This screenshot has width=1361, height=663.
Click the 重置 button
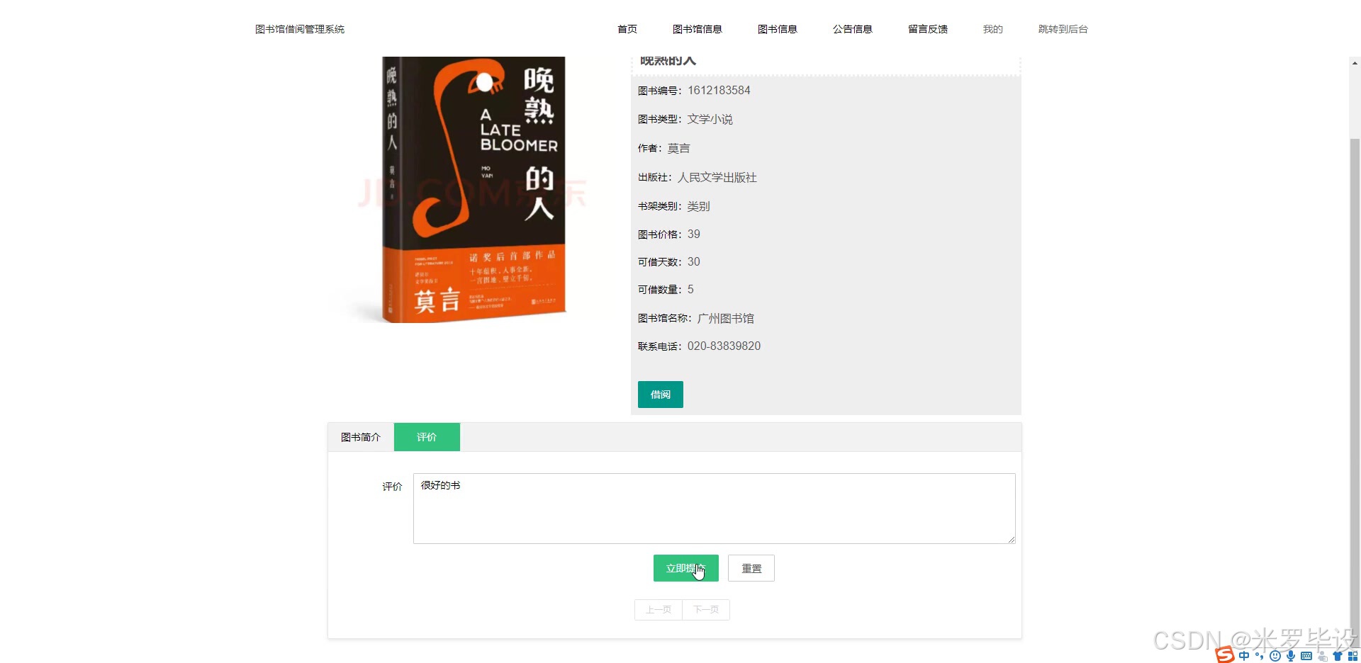tap(751, 568)
